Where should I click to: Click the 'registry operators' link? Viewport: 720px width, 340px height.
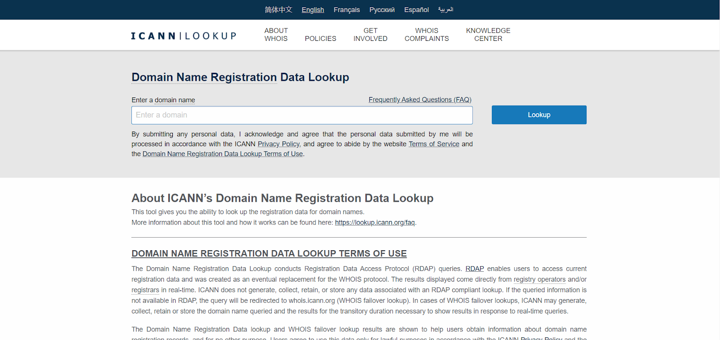pos(540,279)
